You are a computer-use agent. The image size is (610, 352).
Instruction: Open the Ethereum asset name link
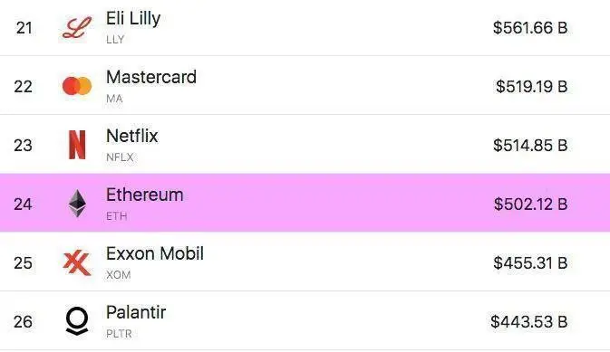pyautogui.click(x=145, y=195)
